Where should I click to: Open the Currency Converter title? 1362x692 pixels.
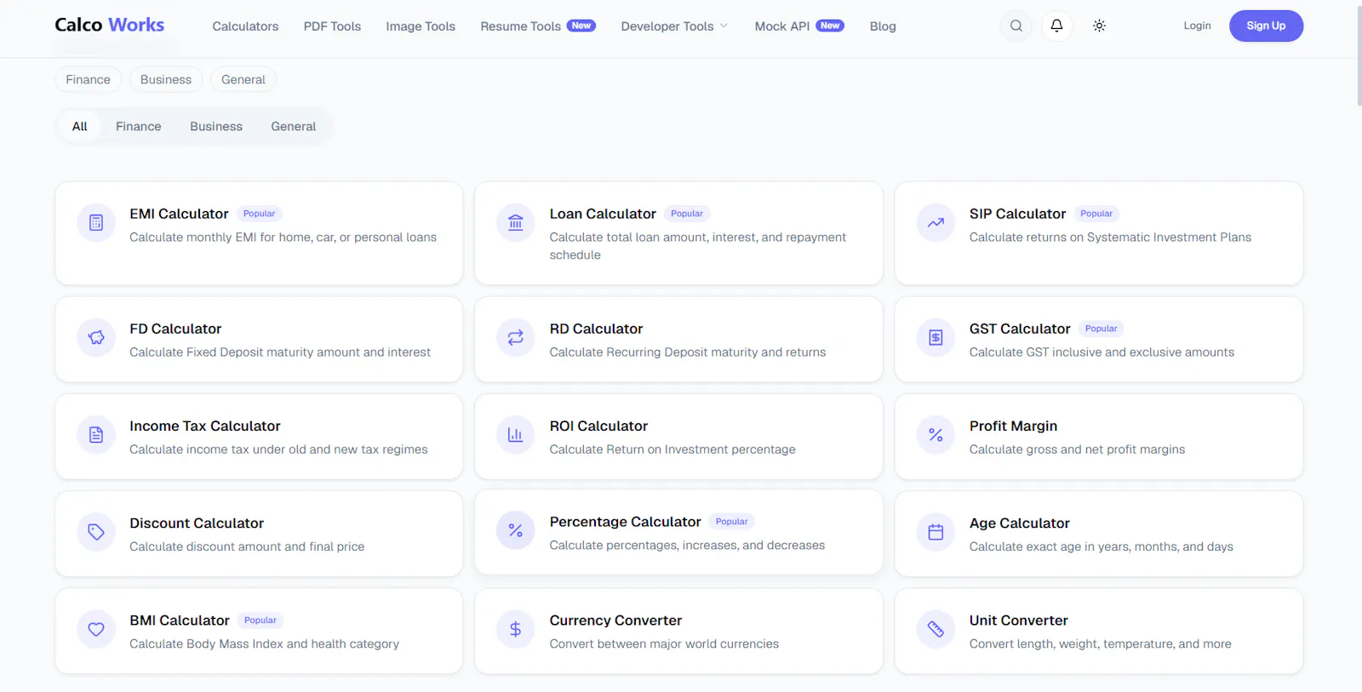point(615,620)
